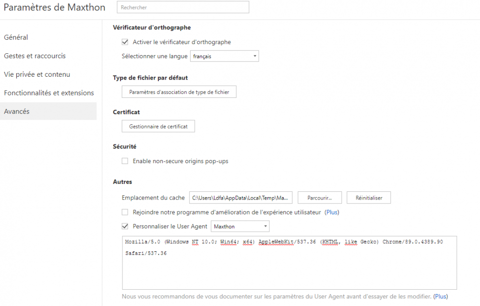Disable the Activer le vérificateur d'orthographe checkbox
This screenshot has width=480, height=306.
(x=125, y=42)
